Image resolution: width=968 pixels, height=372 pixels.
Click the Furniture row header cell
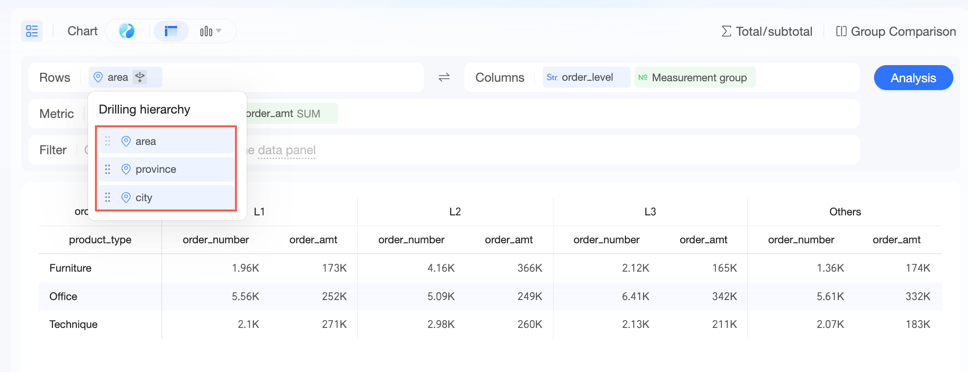tap(70, 268)
